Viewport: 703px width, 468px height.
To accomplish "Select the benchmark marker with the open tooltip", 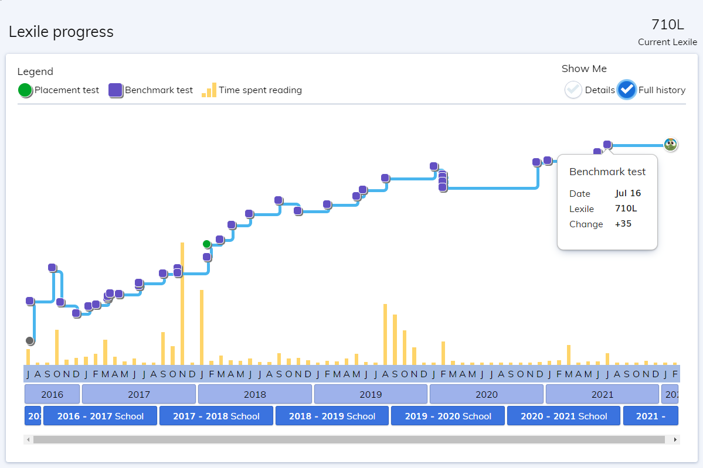I will coord(607,145).
